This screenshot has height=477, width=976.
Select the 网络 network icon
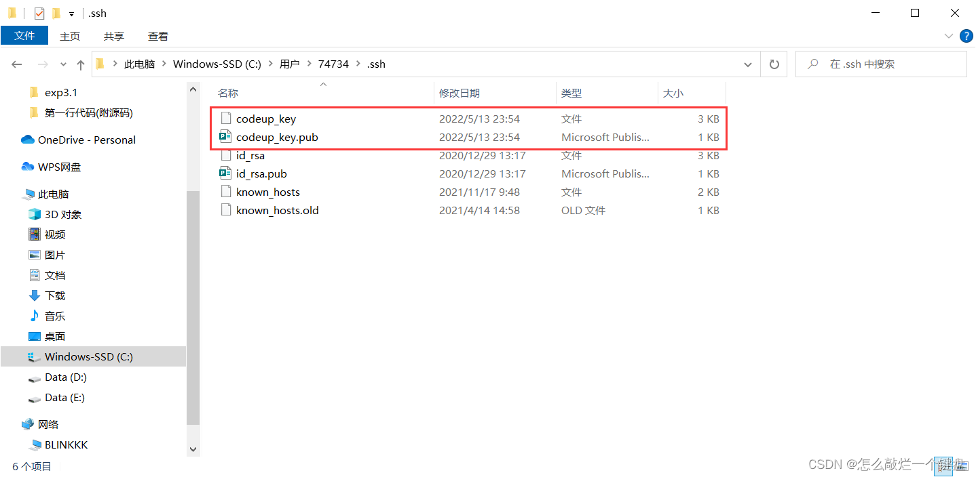[x=28, y=424]
